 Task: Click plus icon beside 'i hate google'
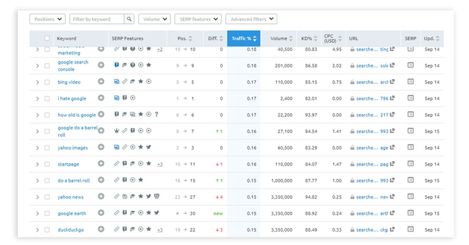[101, 98]
